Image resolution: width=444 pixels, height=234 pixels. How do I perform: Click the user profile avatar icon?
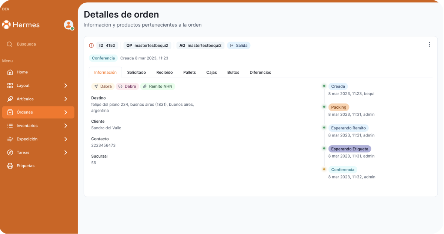pyautogui.click(x=69, y=25)
